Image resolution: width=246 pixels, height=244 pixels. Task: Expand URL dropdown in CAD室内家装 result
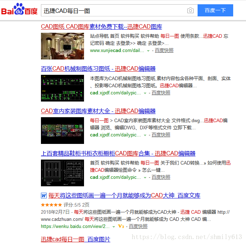145,135
